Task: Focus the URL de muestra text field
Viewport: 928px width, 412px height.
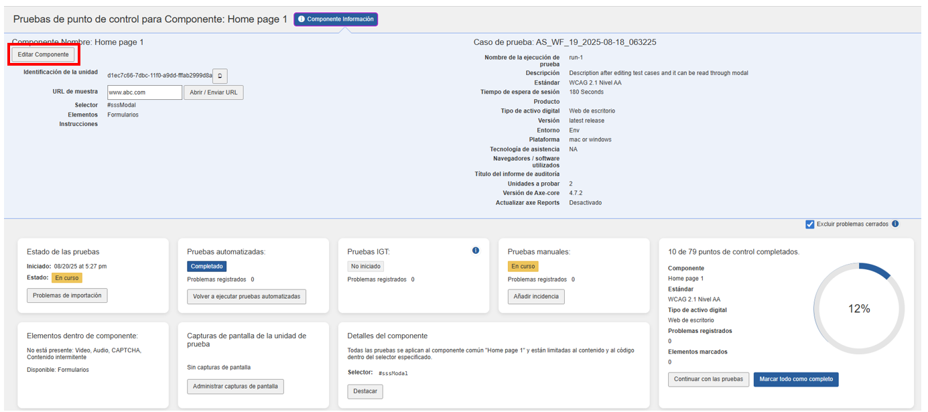Action: point(144,92)
